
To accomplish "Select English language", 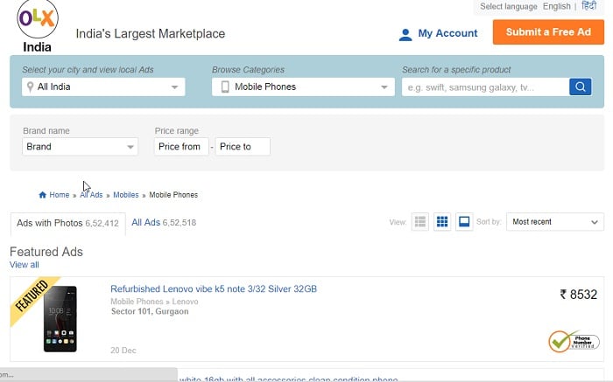I will coord(556,6).
